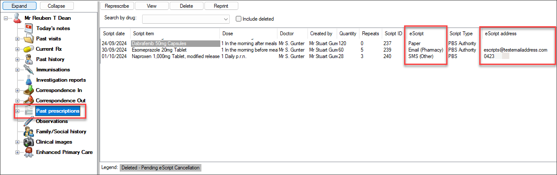This screenshot has height=175, width=557.
Task: Expand the Clinical images tree node
Action: click(18, 142)
